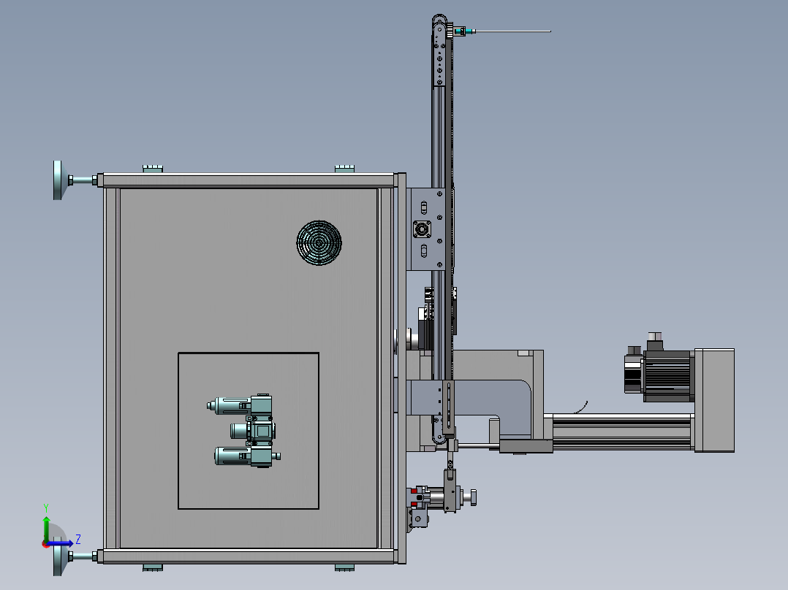788x590 pixels.
Task: Select the circular fan grille on the panel
Action: [319, 242]
